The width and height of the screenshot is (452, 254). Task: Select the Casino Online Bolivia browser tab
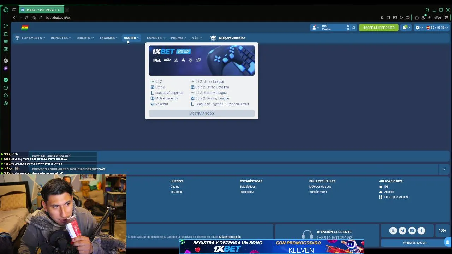41,10
